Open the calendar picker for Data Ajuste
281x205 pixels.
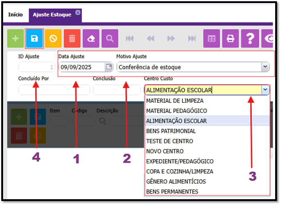click(109, 67)
